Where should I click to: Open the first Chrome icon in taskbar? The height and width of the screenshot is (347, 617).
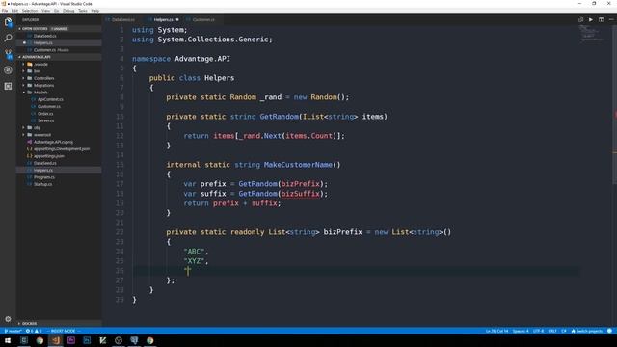click(40, 340)
